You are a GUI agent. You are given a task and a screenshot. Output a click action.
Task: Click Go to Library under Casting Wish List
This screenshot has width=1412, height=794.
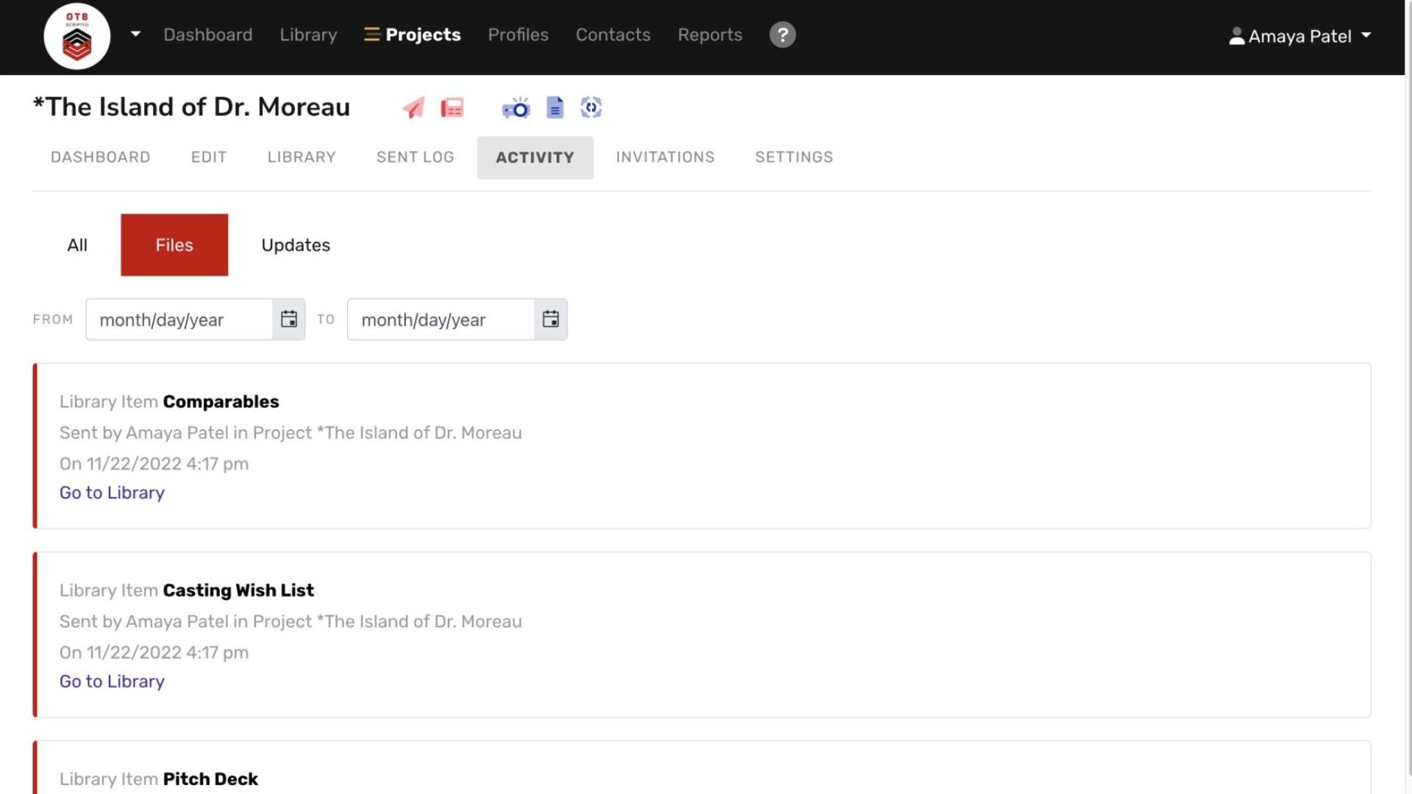pos(111,682)
